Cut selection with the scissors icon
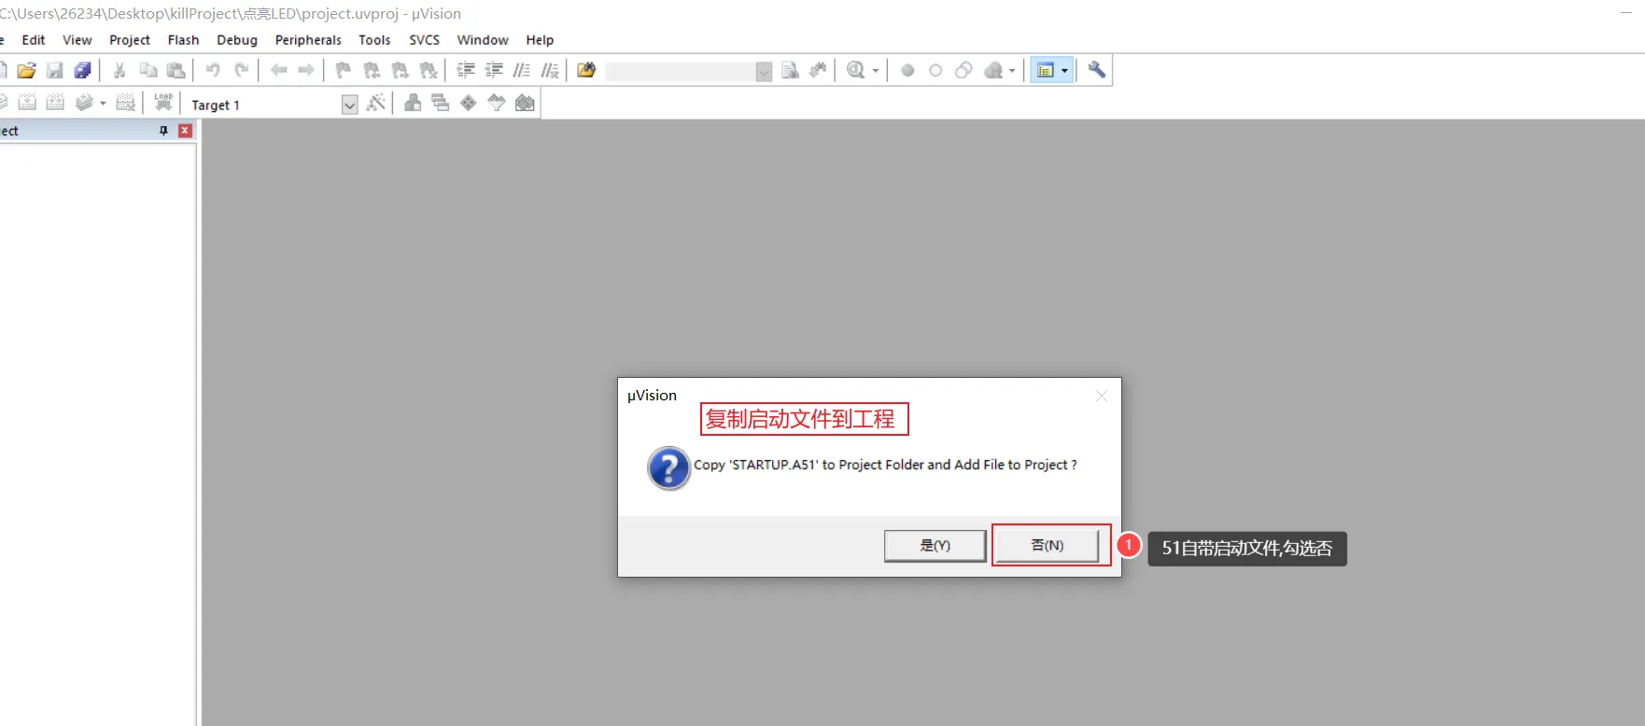Viewport: 1645px width, 726px height. 120,70
